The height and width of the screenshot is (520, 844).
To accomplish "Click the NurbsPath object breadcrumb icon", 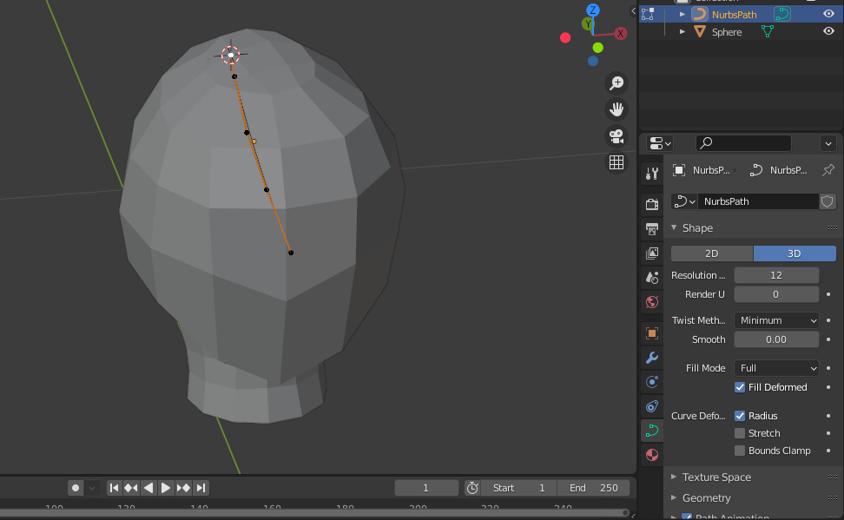I will (679, 170).
